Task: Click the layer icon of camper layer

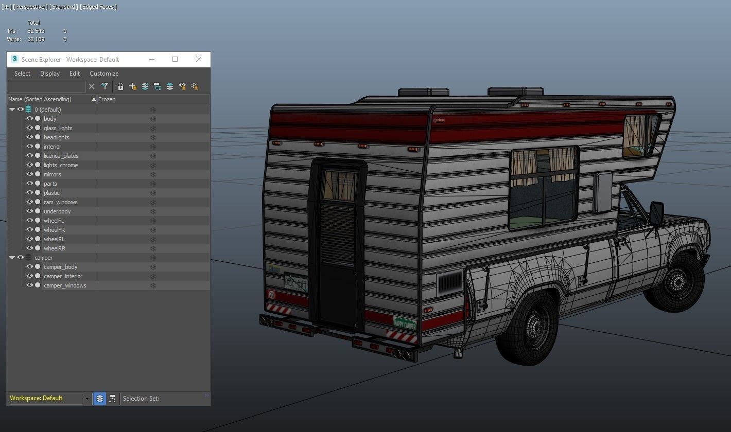Action: [28, 258]
